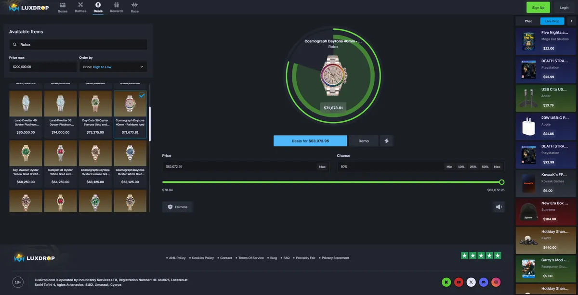Set chance to 50%
The height and width of the screenshot is (295, 578).
click(485, 167)
